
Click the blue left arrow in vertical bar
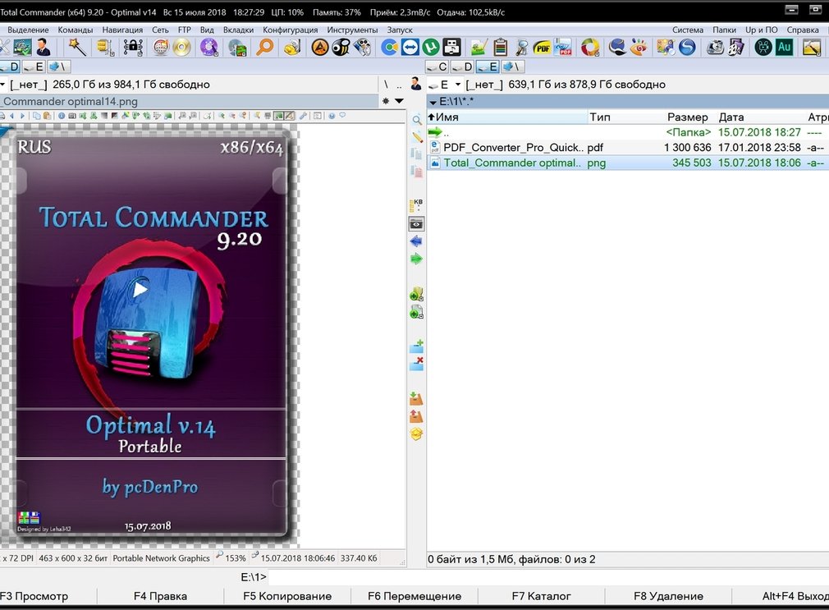click(416, 241)
